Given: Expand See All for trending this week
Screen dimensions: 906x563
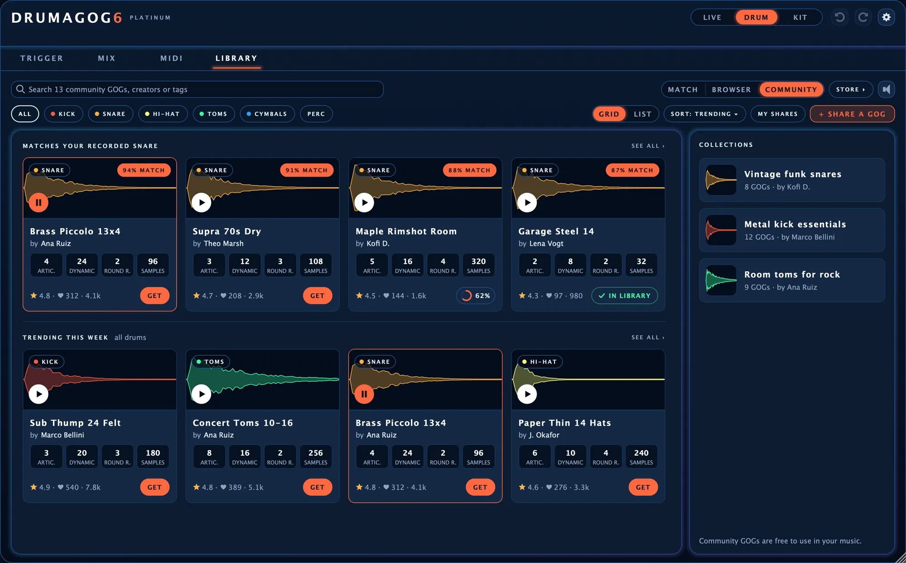Looking at the screenshot, I should 648,337.
